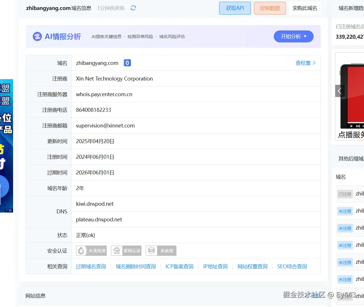Click the 水滴信用 certification badge
Screen dimensions: 364x307
pyautogui.click(x=91, y=251)
